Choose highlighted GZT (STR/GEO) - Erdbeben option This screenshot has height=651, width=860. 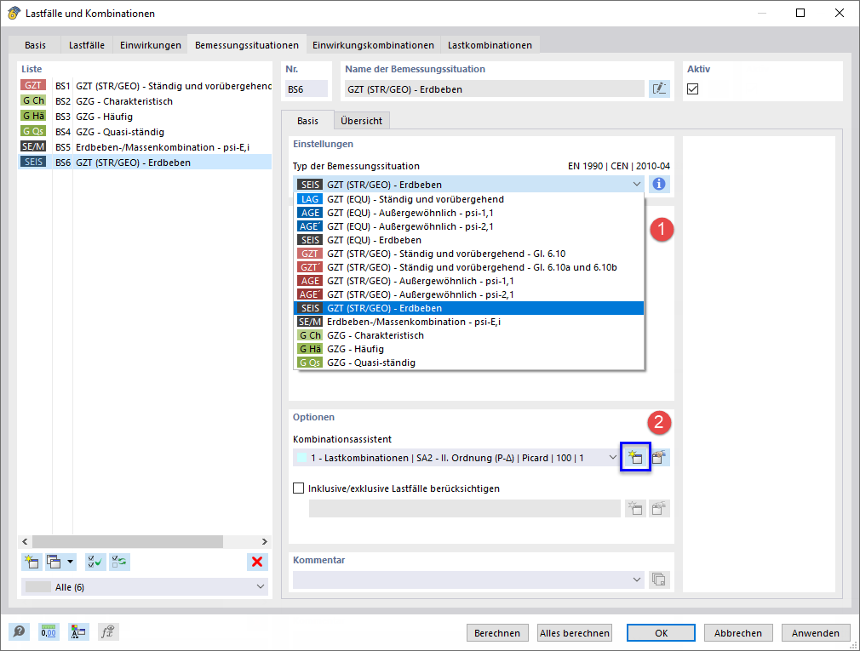(x=469, y=308)
